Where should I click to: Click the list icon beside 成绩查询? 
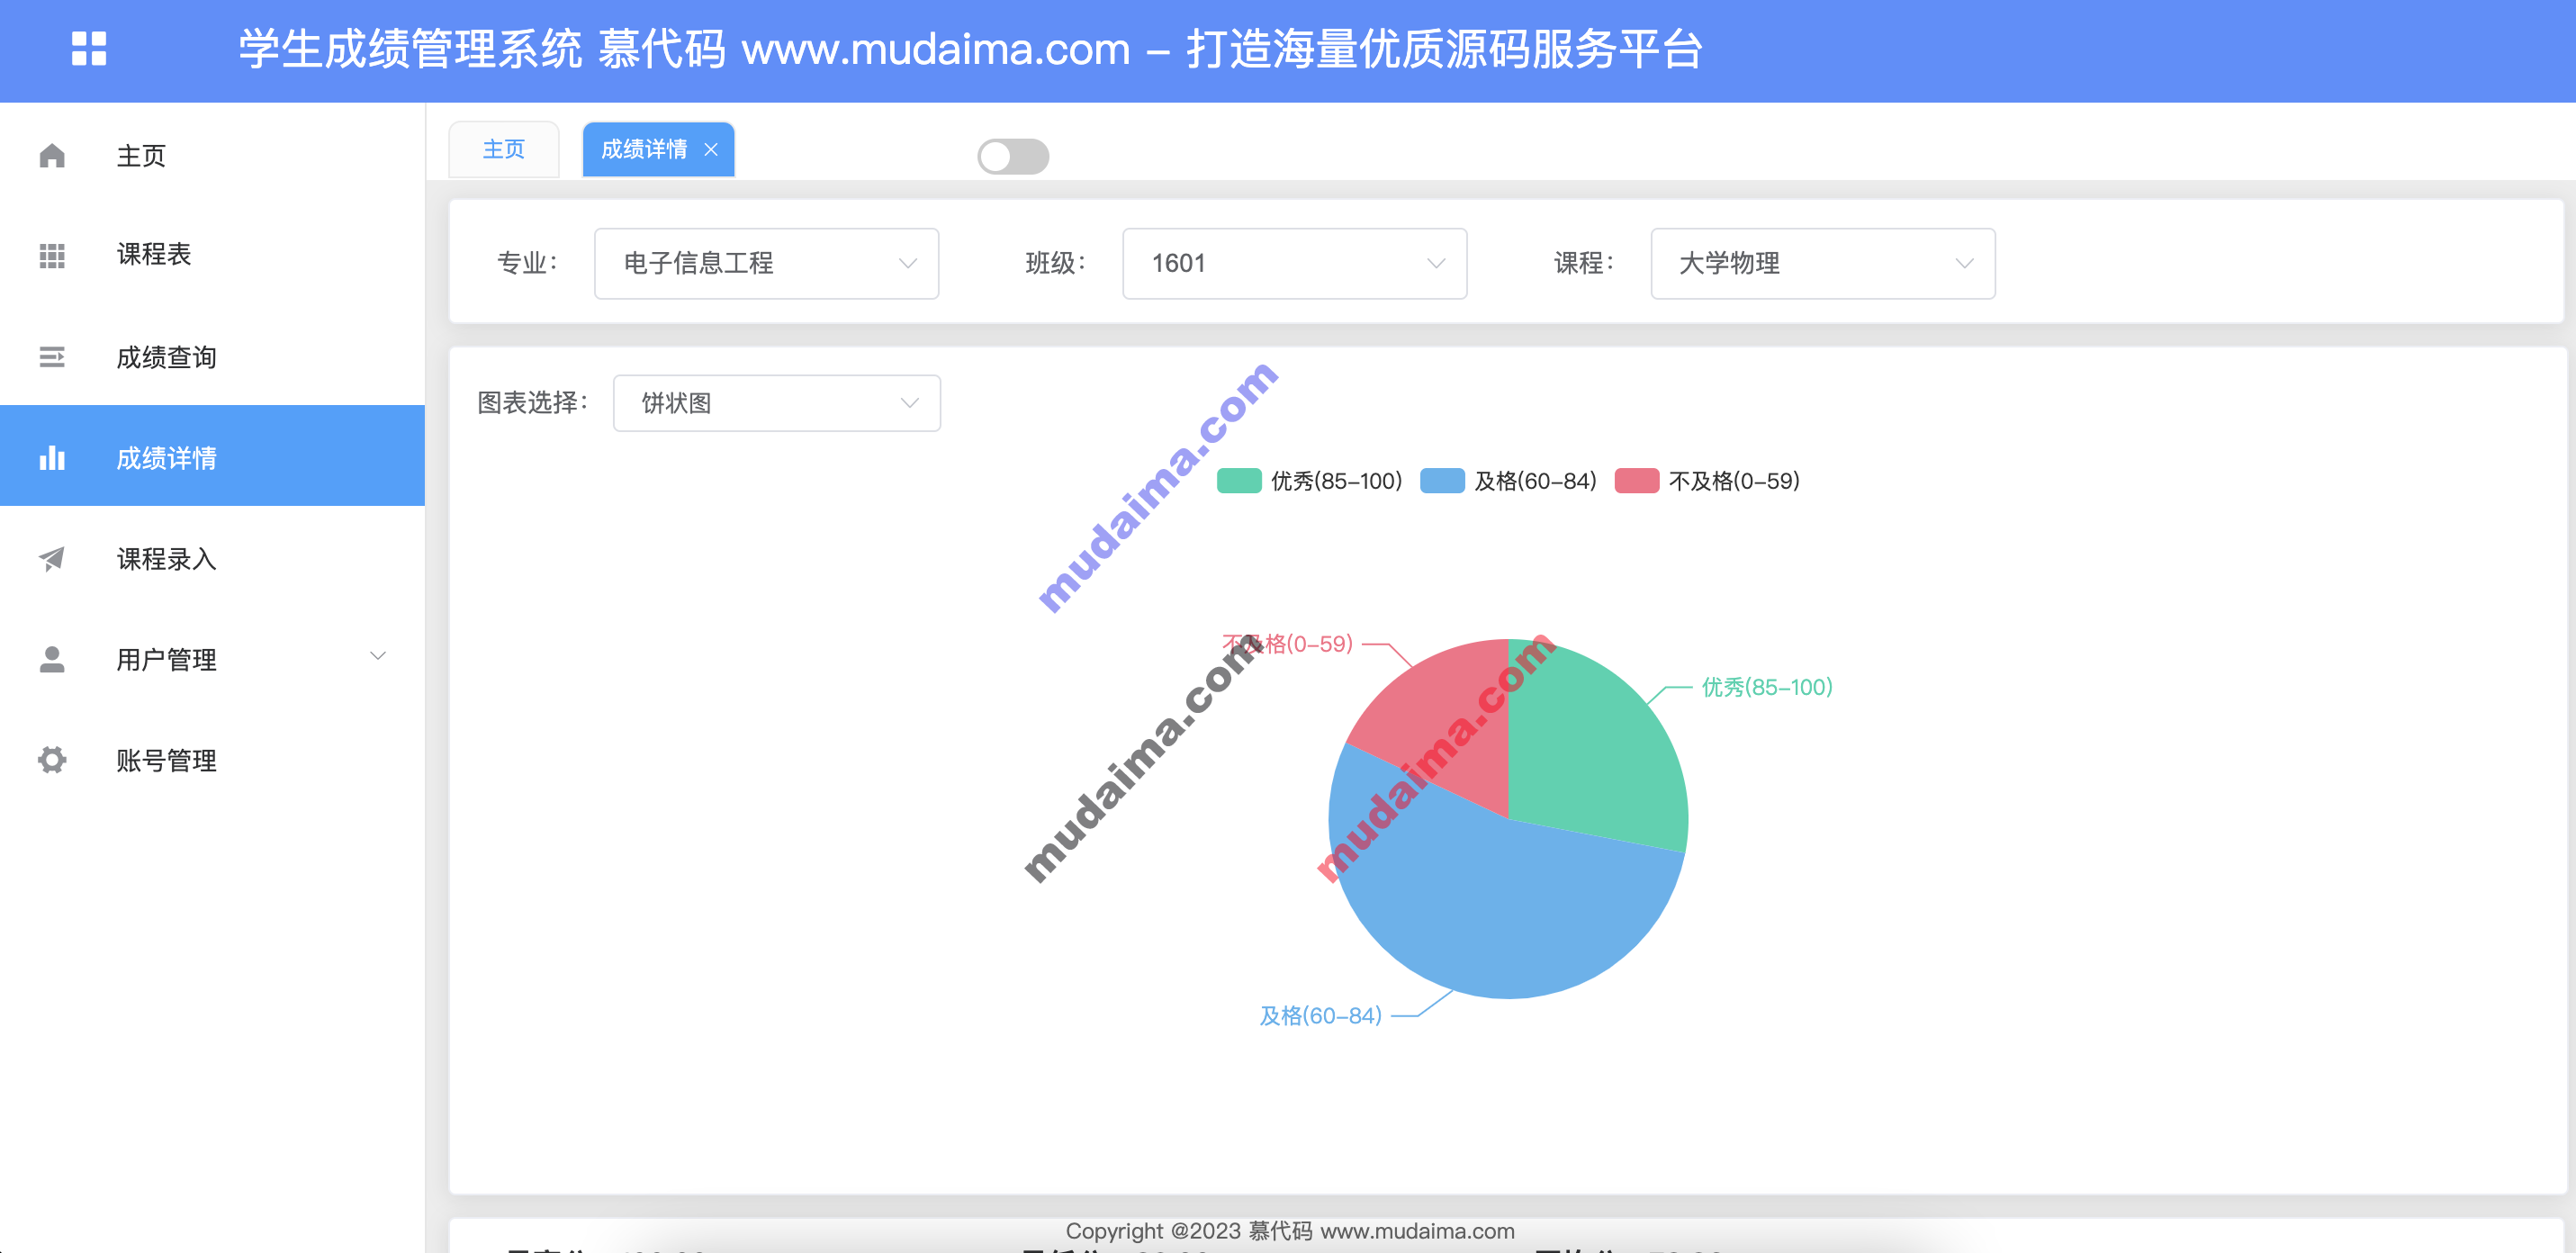tap(52, 357)
